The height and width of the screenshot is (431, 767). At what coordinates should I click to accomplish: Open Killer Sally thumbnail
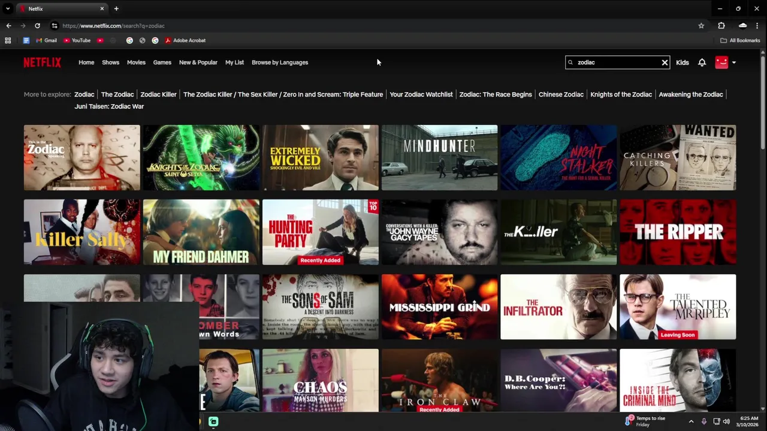click(82, 232)
